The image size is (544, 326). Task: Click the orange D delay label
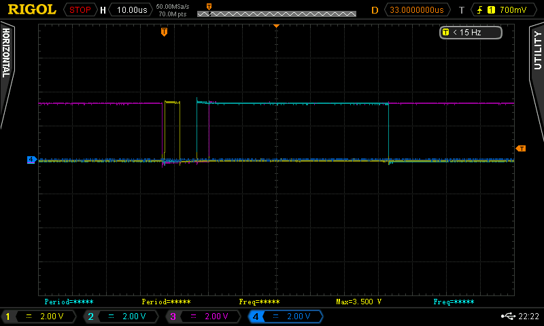375,10
